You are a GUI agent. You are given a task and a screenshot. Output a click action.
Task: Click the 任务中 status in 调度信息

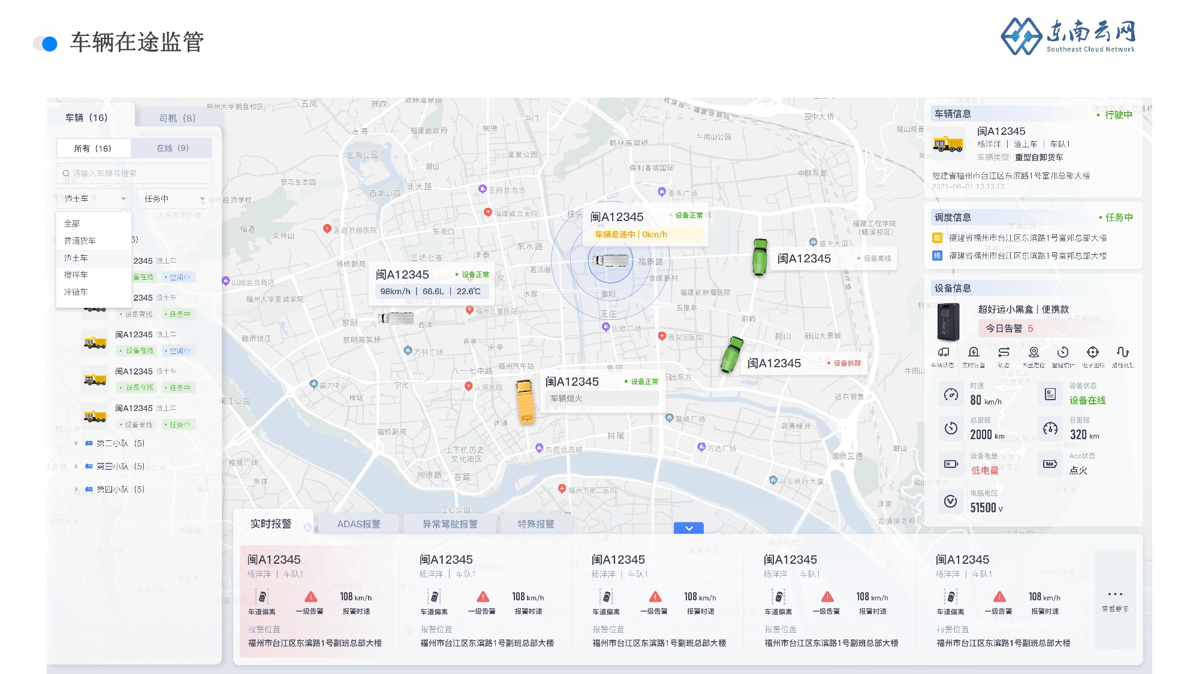click(x=1116, y=217)
